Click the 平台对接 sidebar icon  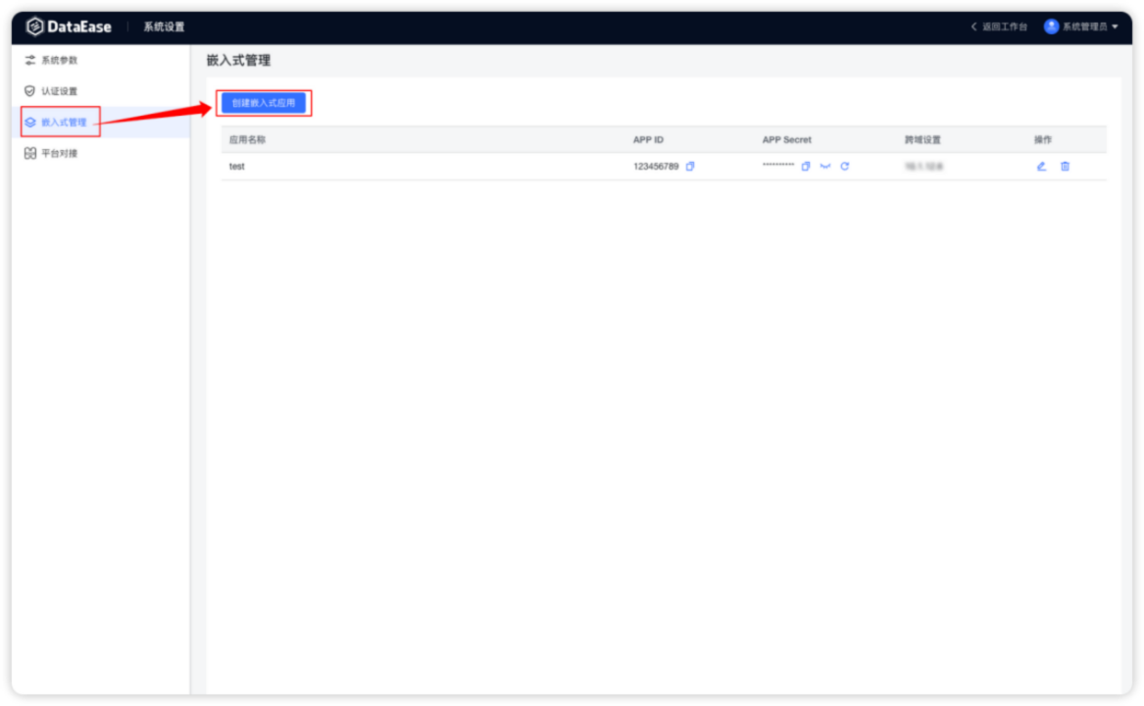[x=29, y=152]
